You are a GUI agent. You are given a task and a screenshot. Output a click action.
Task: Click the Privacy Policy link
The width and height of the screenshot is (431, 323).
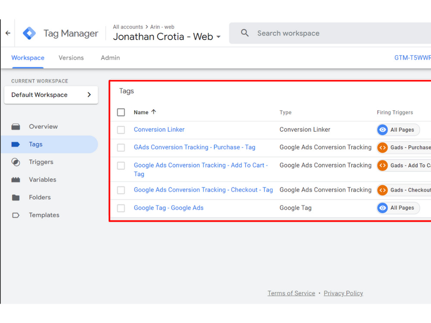tap(344, 293)
